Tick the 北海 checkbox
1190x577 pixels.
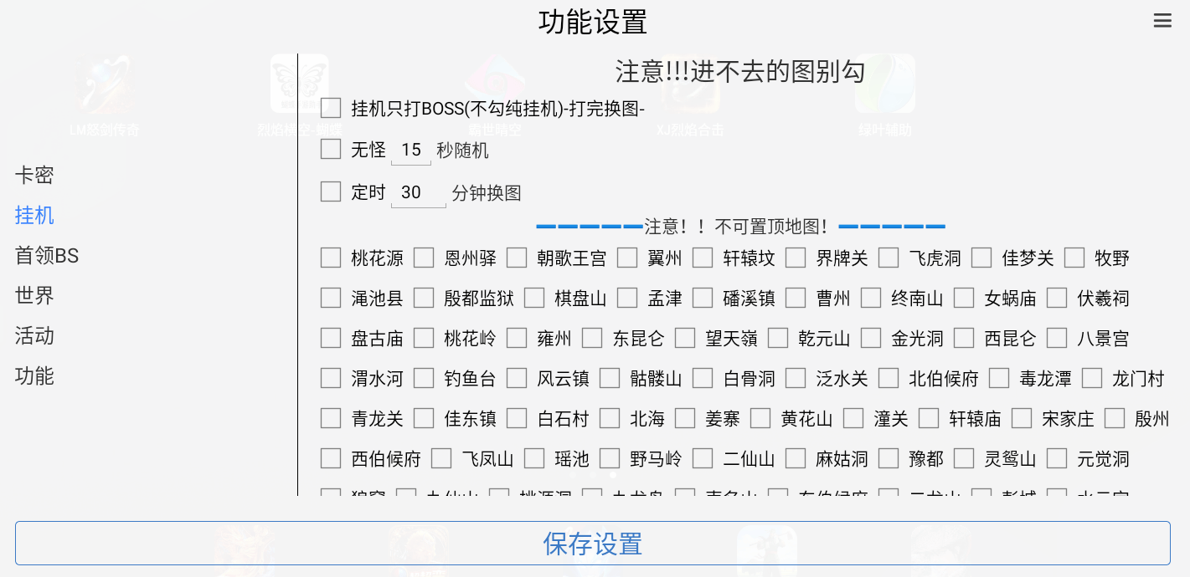(610, 418)
